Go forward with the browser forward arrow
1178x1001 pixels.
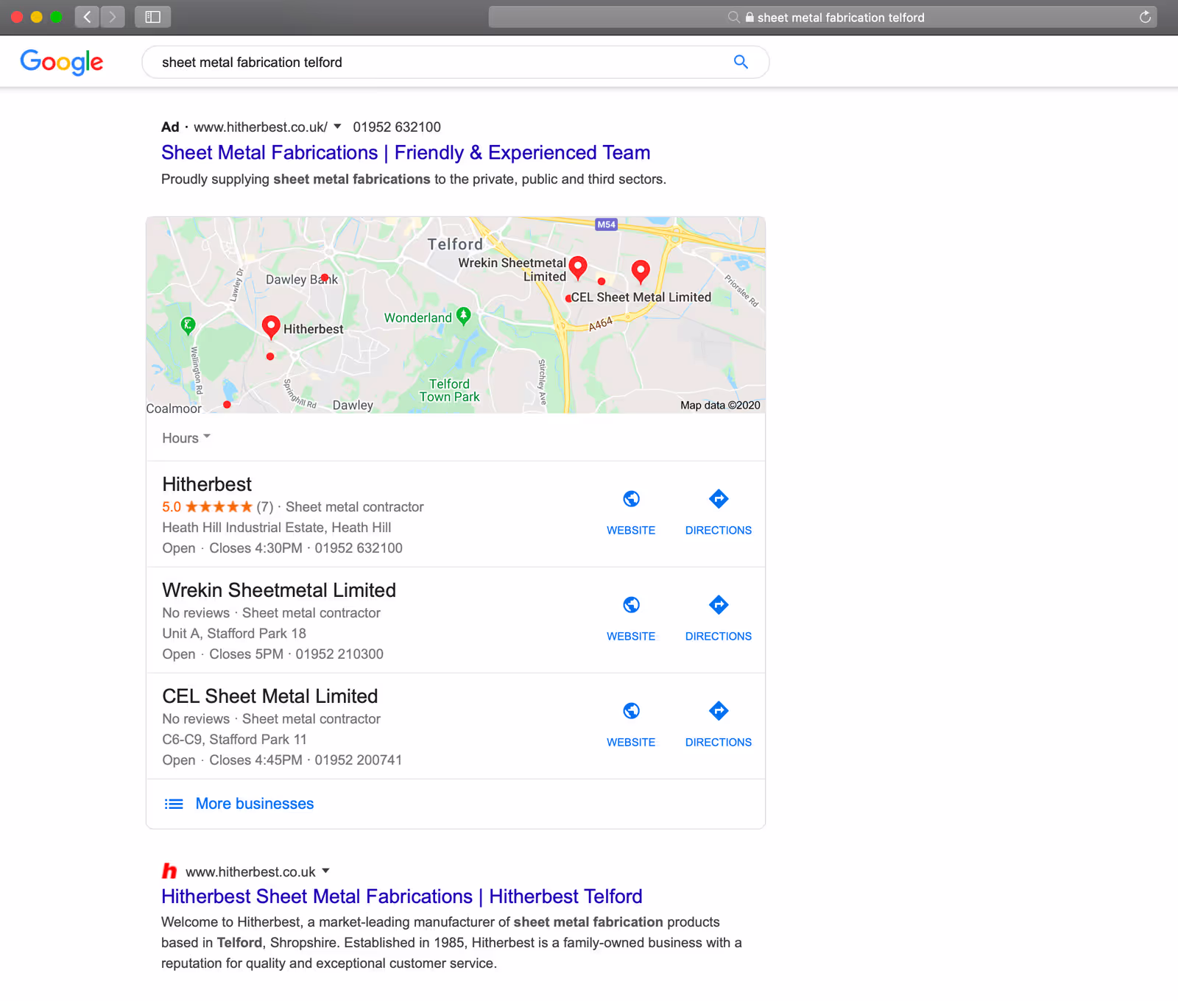coord(113,17)
